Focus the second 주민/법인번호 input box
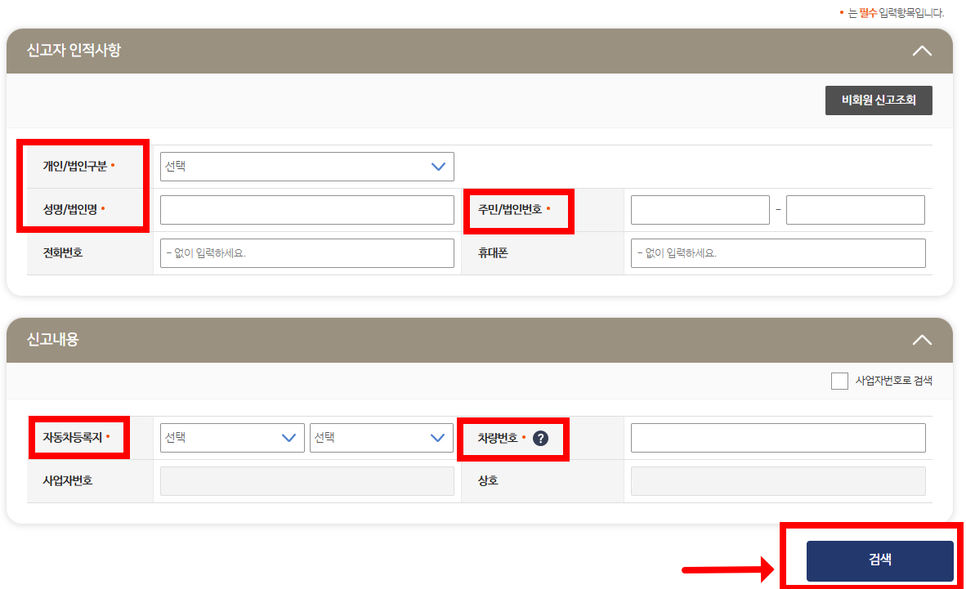This screenshot has height=589, width=966. pos(856,210)
